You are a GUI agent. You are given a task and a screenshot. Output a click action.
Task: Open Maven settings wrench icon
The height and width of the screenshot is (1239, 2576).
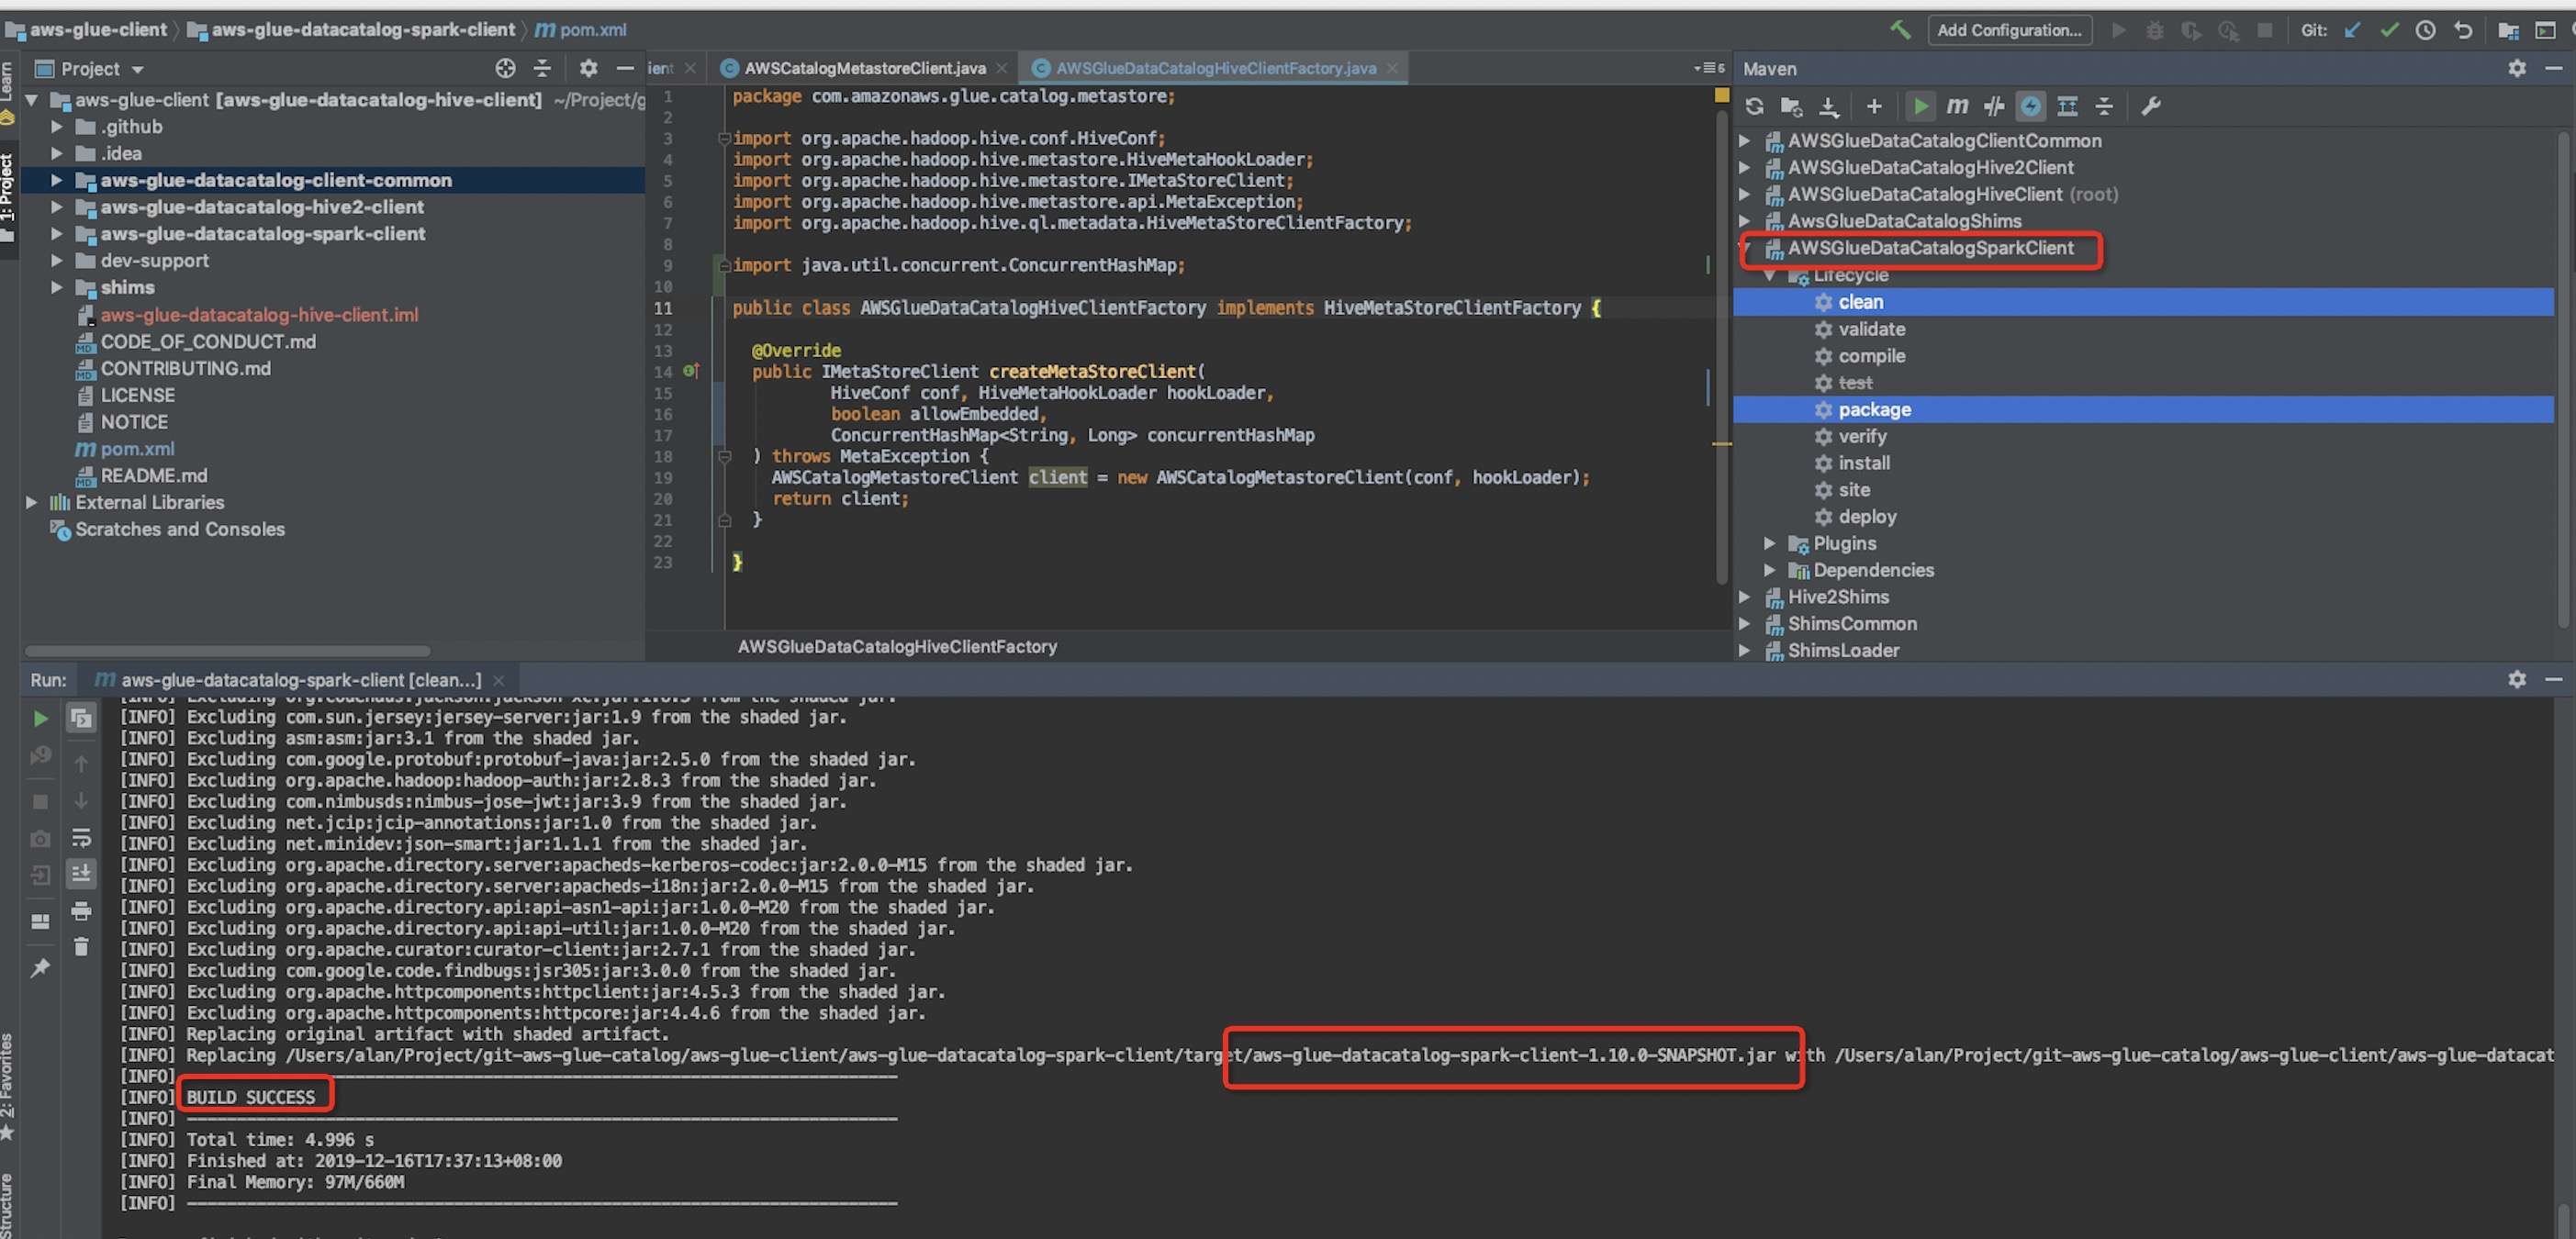(x=2150, y=106)
